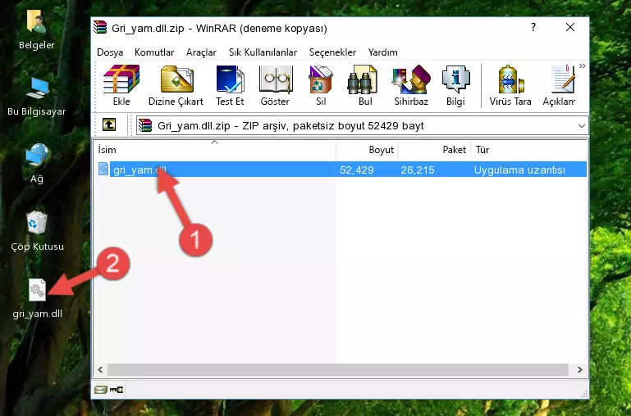Open the Seçenekler menu
The height and width of the screenshot is (416, 631).
[332, 52]
